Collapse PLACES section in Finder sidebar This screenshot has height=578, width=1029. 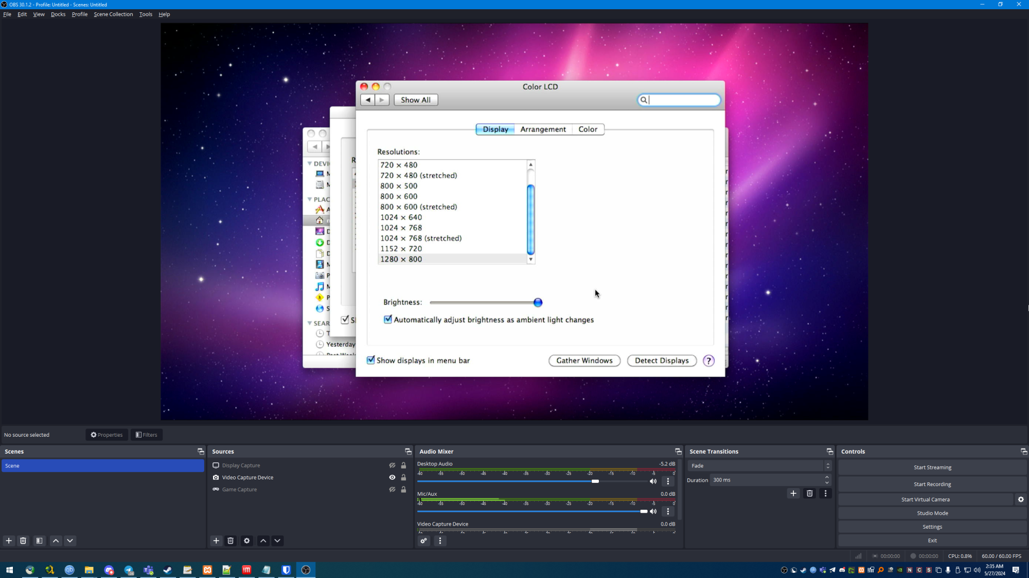point(310,199)
